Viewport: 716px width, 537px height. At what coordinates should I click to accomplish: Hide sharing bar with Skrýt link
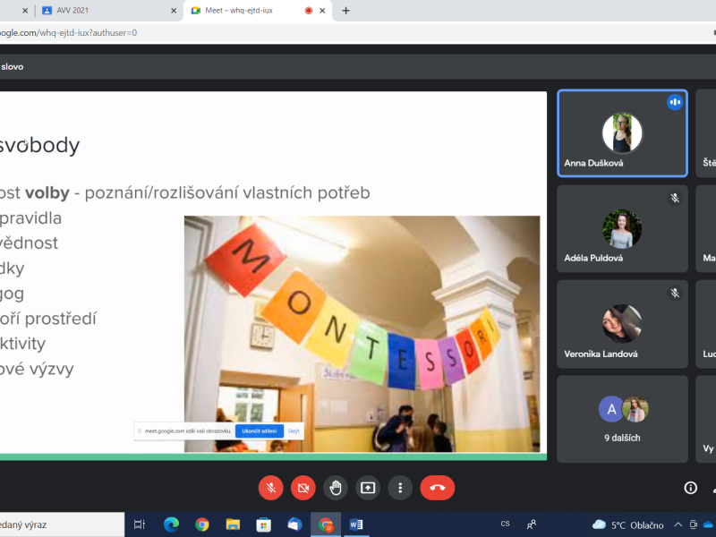294,431
